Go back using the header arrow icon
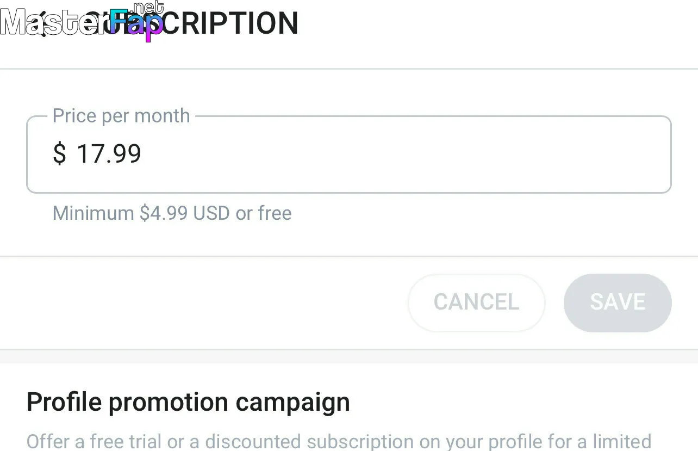Image resolution: width=698 pixels, height=451 pixels. [x=42, y=24]
